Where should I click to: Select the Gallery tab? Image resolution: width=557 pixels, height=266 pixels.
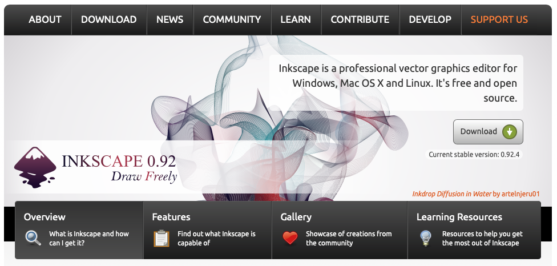click(x=340, y=230)
